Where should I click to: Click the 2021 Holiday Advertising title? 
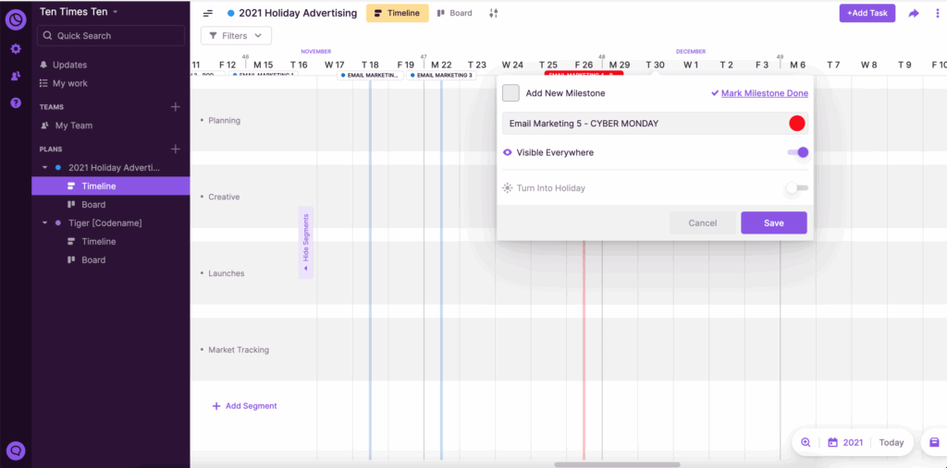tap(298, 13)
